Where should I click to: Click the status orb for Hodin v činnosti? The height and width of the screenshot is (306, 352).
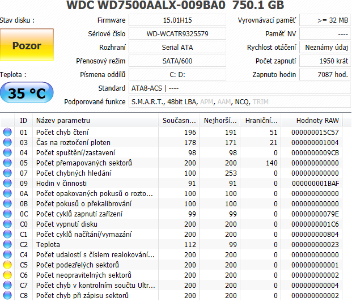7,183
